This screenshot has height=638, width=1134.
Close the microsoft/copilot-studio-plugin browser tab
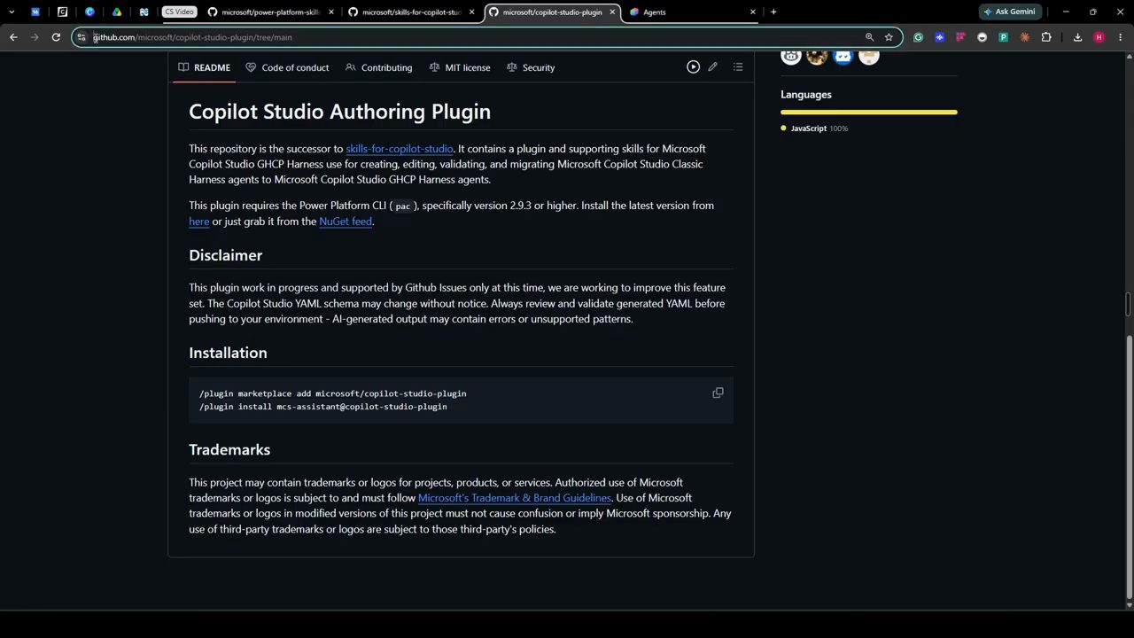(612, 12)
